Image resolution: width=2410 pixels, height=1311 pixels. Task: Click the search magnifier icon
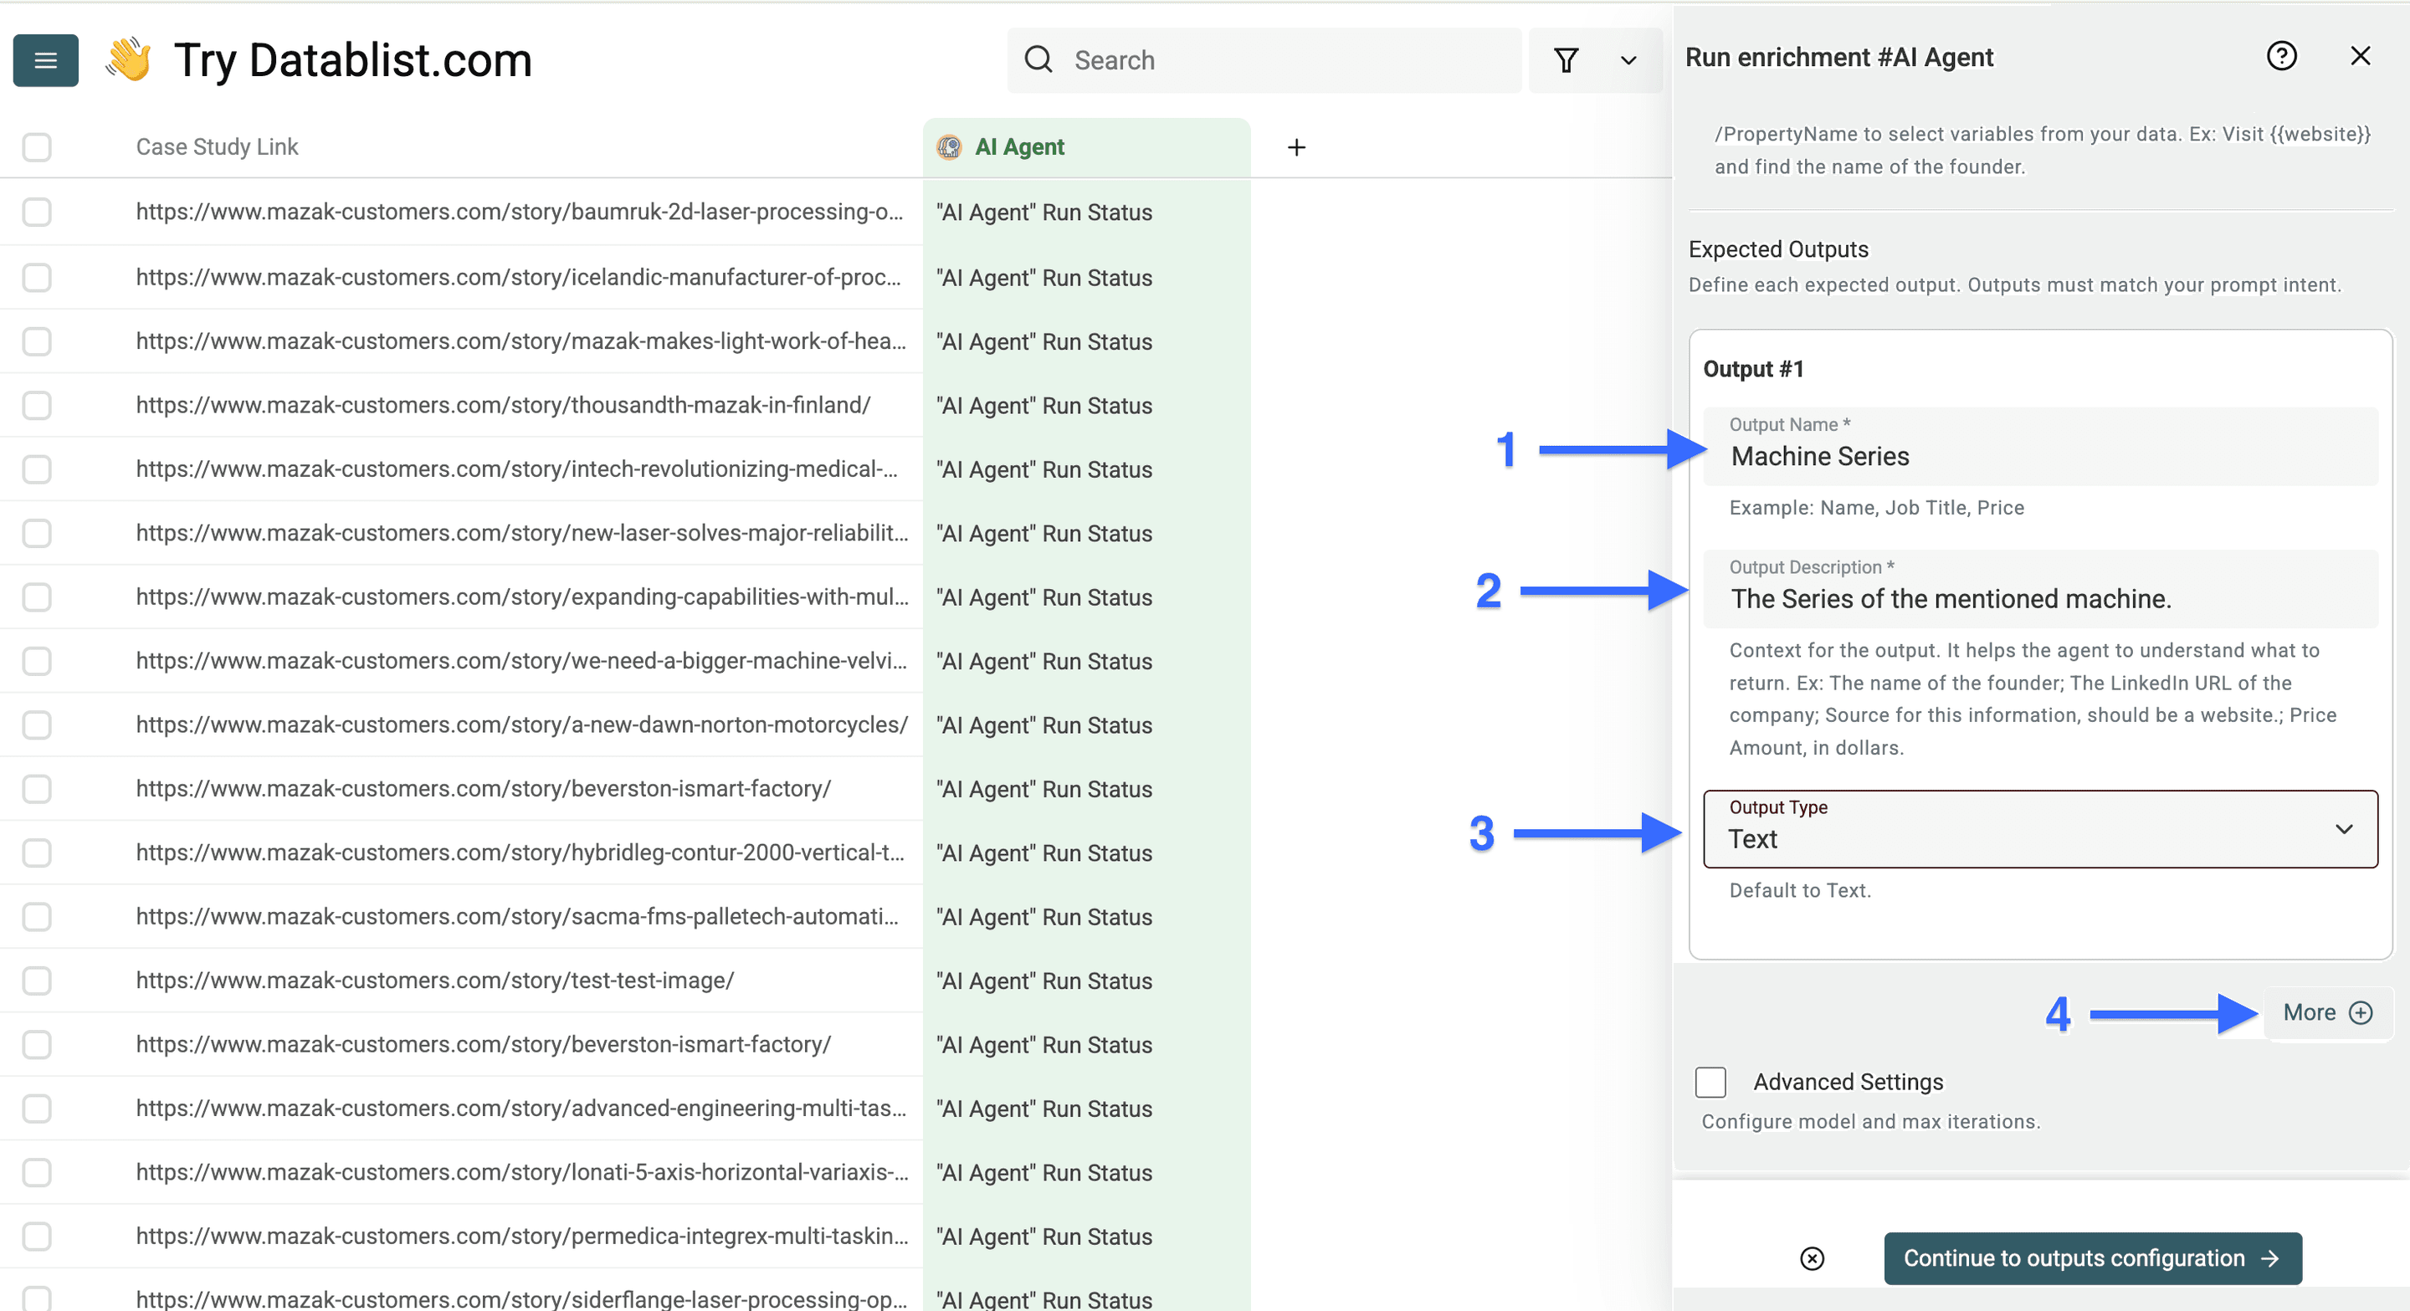pyautogui.click(x=1038, y=60)
